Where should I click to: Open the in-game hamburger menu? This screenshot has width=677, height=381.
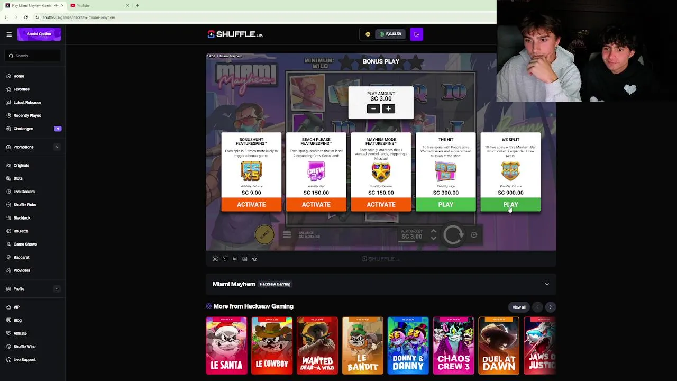click(287, 234)
